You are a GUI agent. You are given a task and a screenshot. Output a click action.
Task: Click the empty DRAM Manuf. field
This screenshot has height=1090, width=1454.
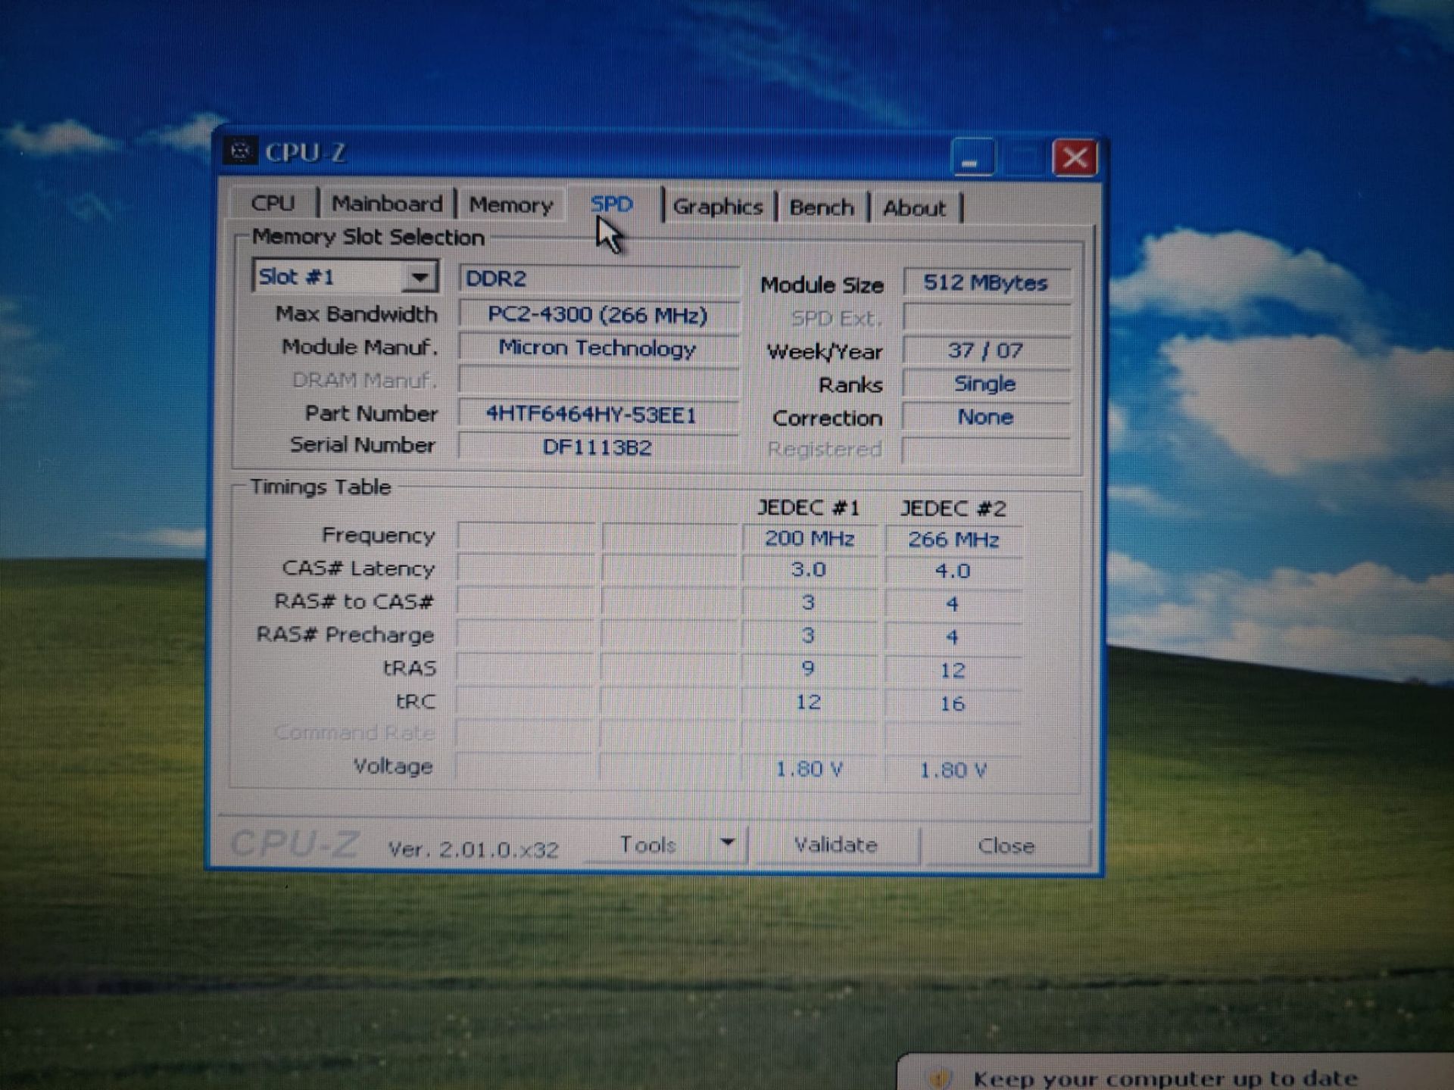coord(598,381)
